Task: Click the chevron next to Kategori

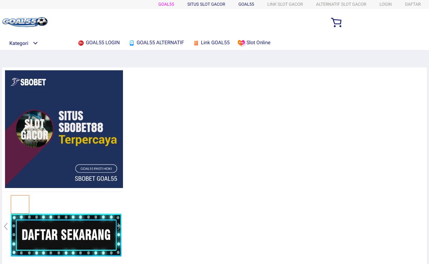Action: coord(35,43)
